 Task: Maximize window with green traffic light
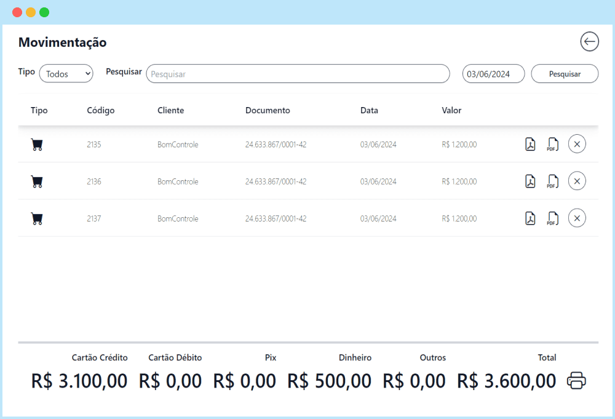click(x=44, y=12)
